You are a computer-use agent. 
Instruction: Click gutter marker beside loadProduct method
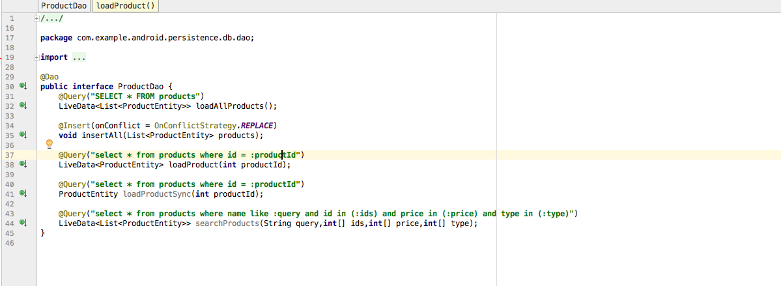point(23,164)
